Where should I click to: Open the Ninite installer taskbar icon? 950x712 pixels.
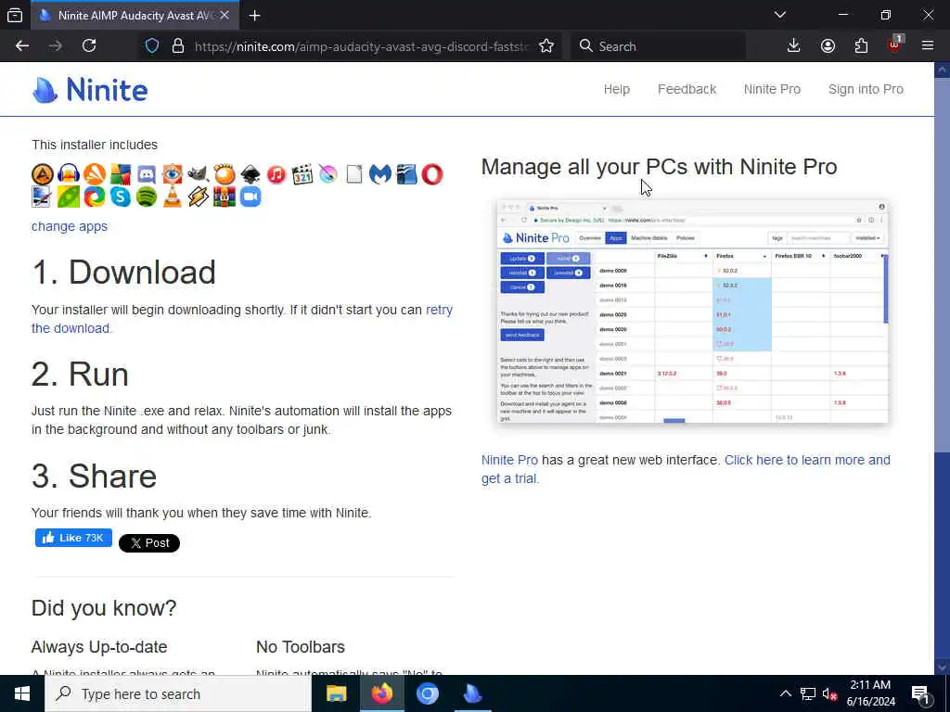[472, 693]
